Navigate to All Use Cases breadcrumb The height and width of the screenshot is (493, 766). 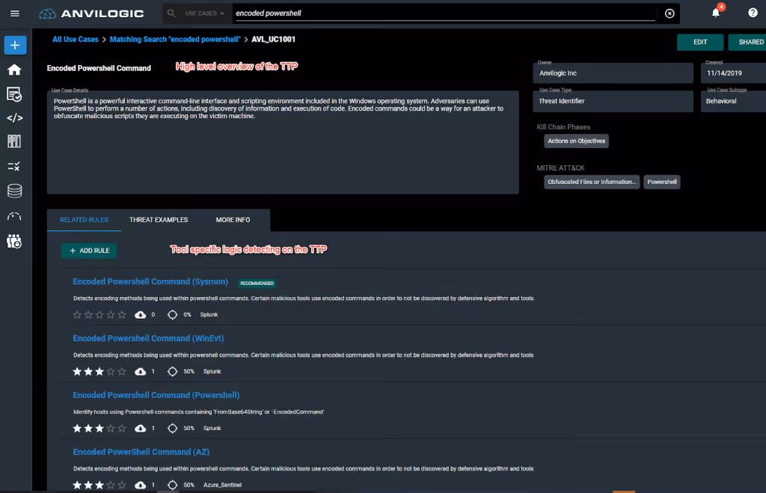(x=76, y=39)
